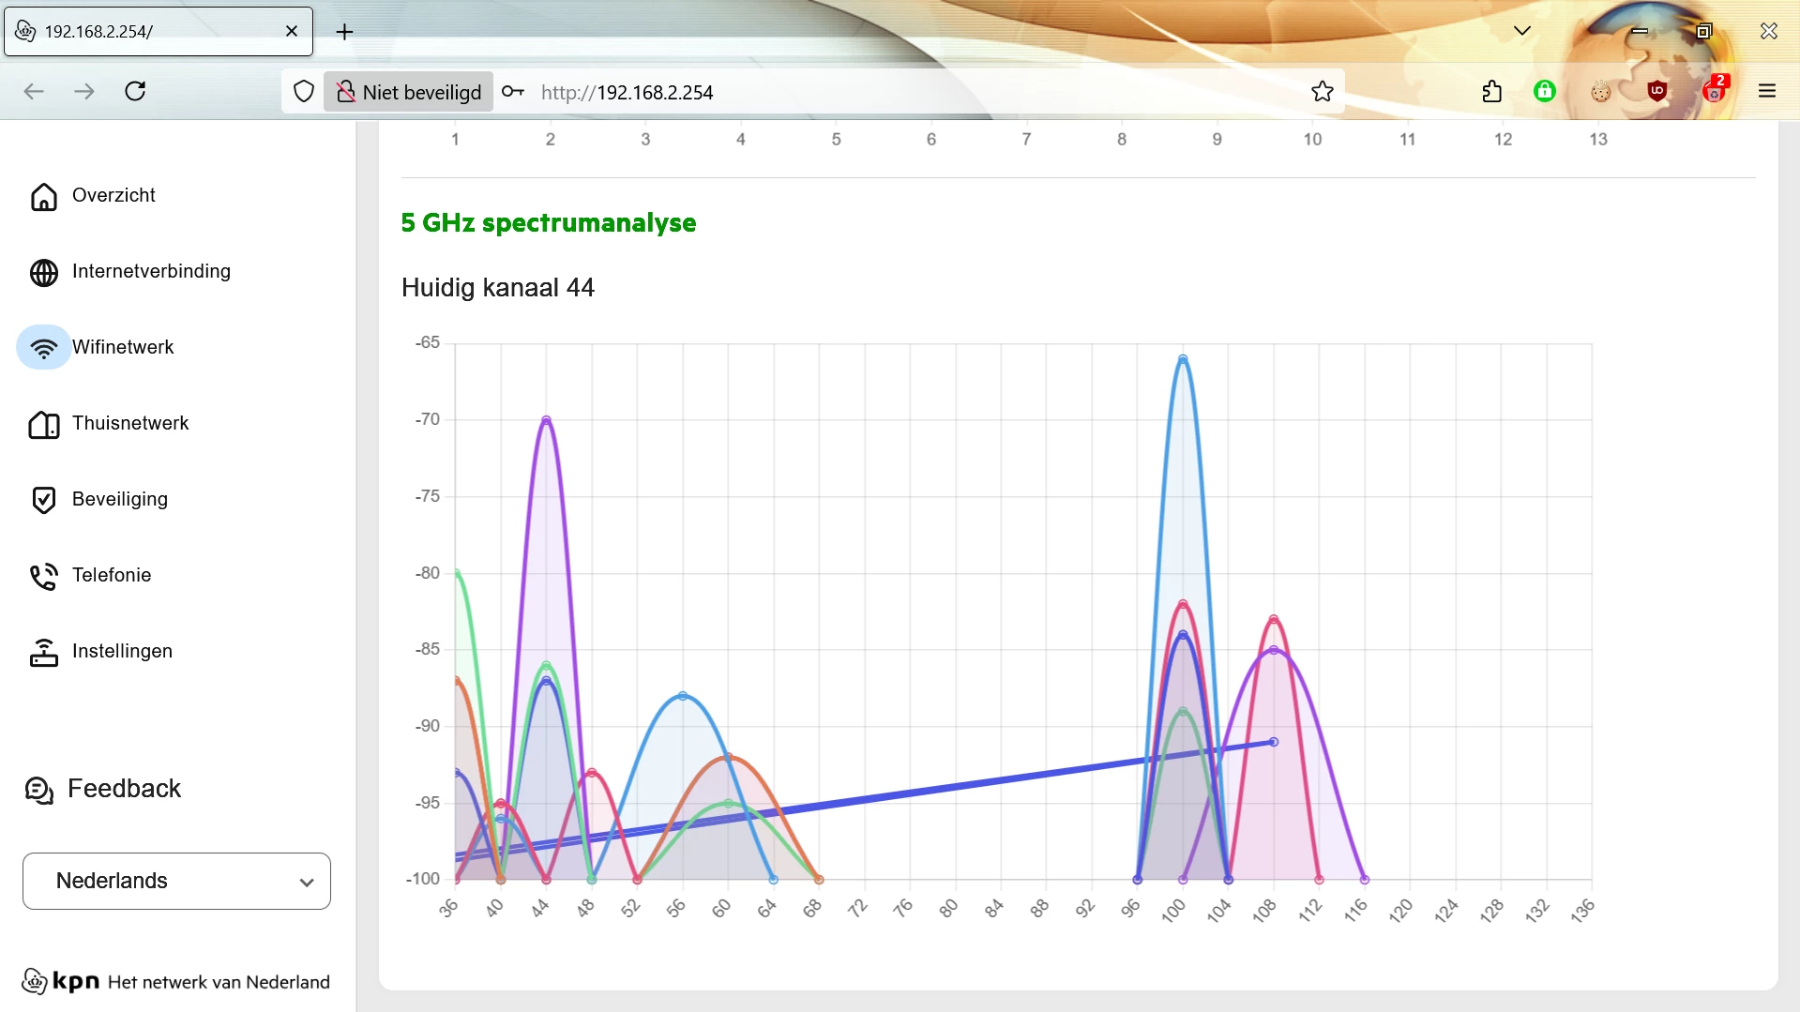The width and height of the screenshot is (1800, 1012).
Task: Click the green data point at channel 60
Action: pos(728,804)
